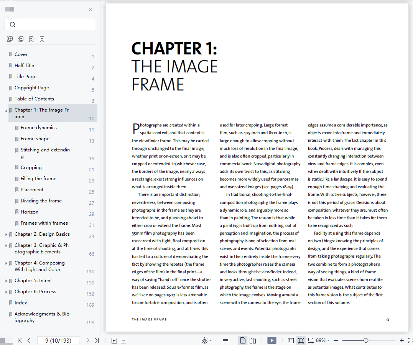Expand Chapter 4: Composing With Light
The height and width of the screenshot is (345, 413).
pos(6,263)
